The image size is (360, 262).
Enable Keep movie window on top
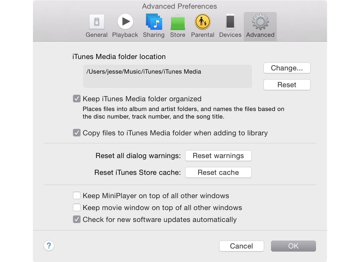tap(77, 208)
